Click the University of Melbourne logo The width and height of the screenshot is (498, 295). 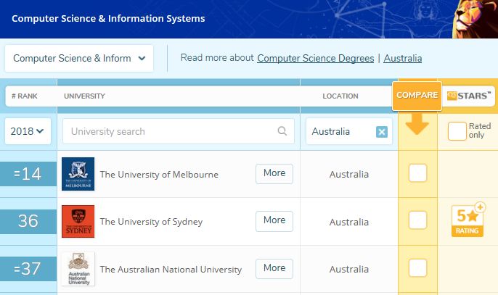pyautogui.click(x=78, y=174)
